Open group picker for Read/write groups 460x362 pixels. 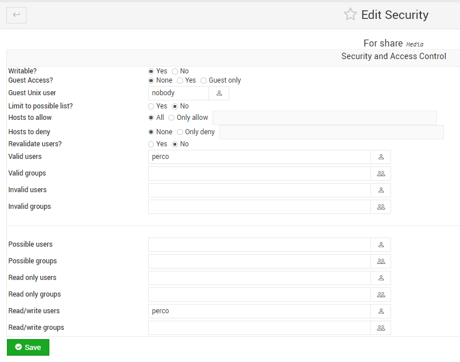tap(381, 328)
